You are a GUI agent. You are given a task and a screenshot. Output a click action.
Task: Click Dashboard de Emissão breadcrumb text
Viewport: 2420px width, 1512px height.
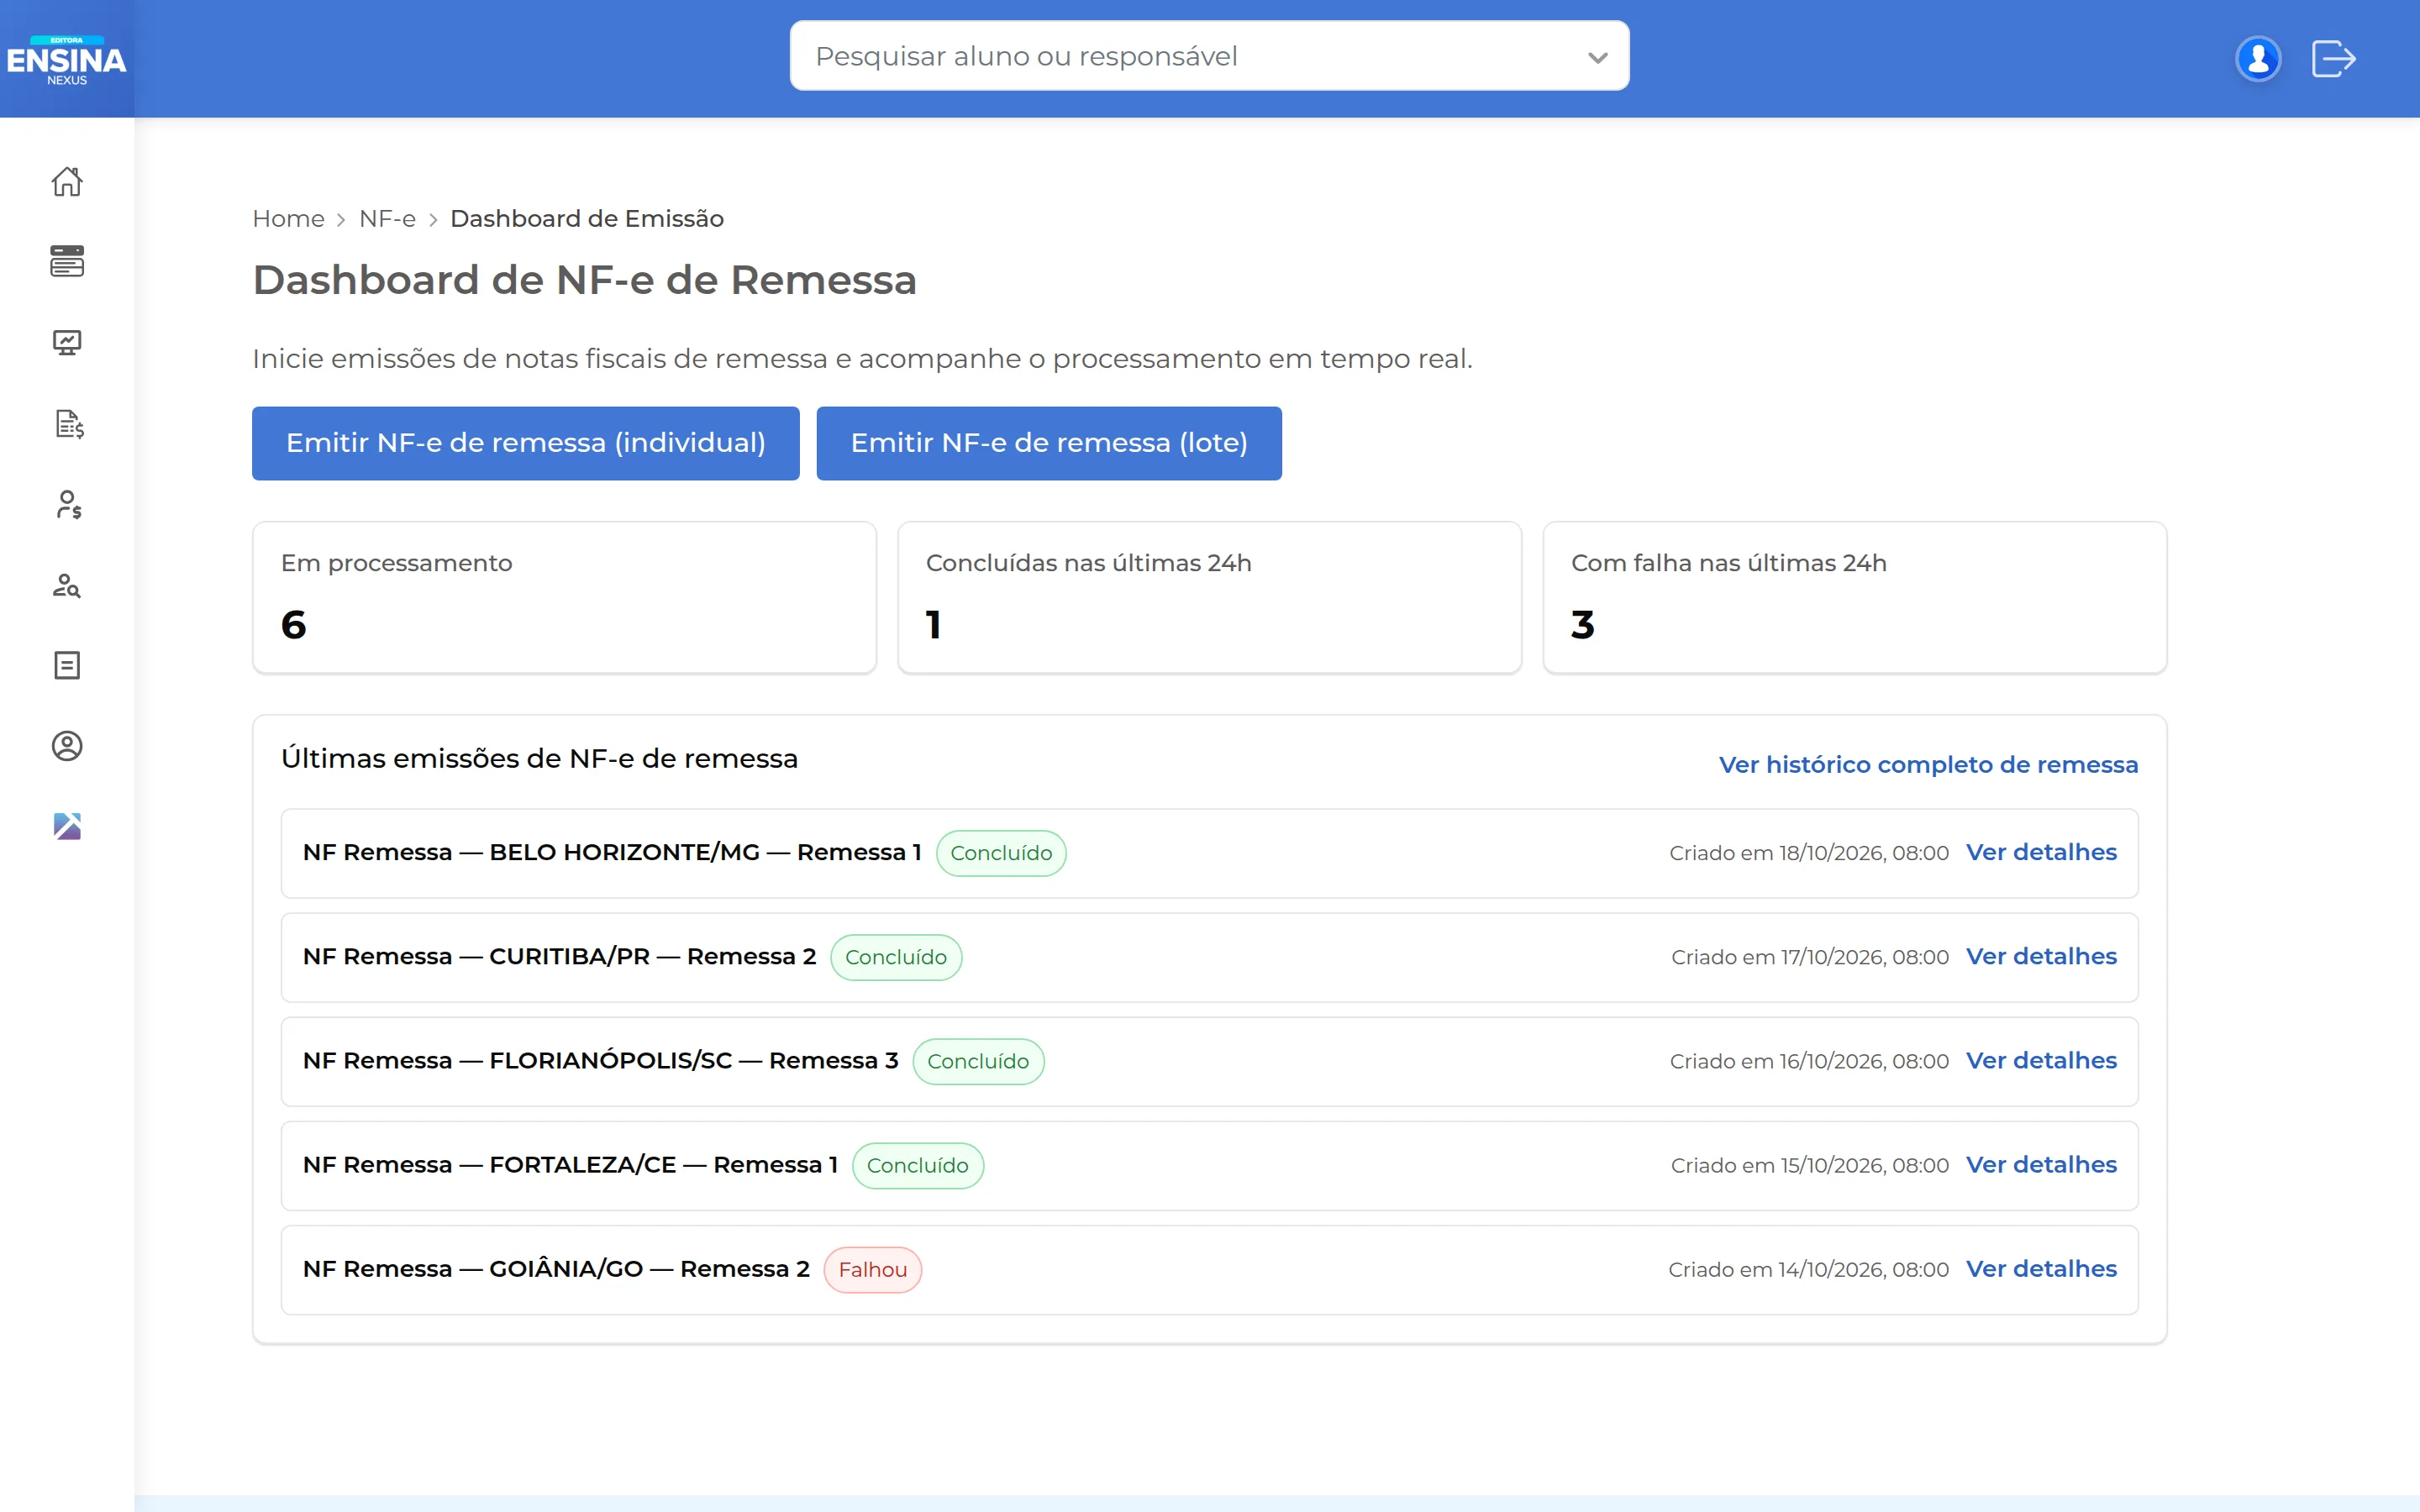587,219
